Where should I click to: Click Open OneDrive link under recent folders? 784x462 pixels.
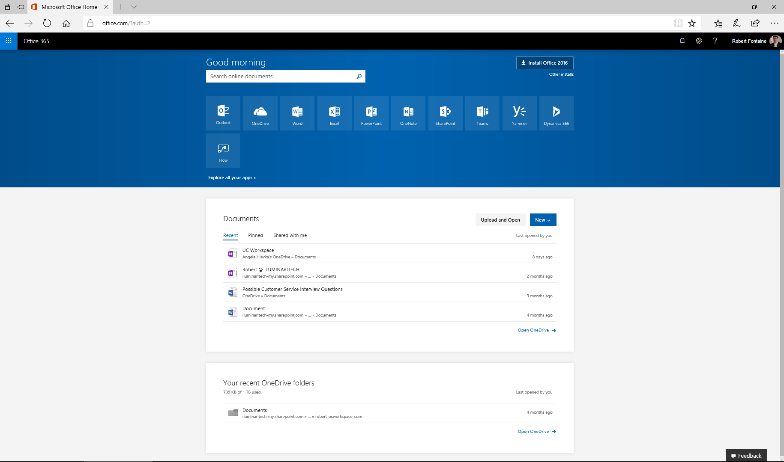537,432
